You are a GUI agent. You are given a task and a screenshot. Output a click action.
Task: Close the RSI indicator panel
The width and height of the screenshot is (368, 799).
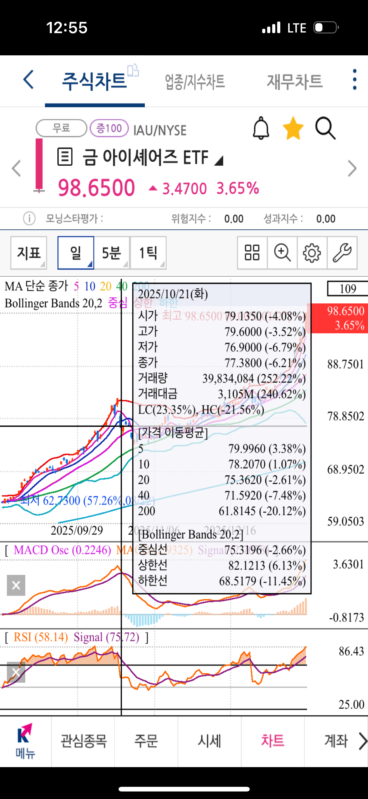[16, 672]
